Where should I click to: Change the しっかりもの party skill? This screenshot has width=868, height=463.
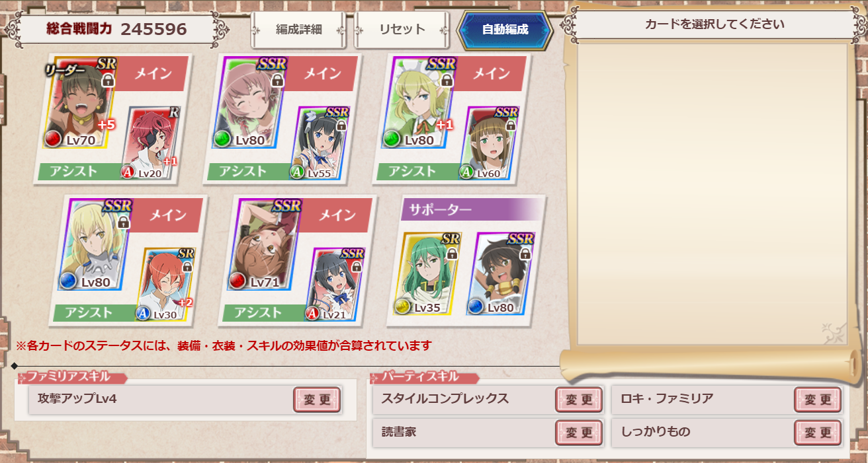pos(818,433)
